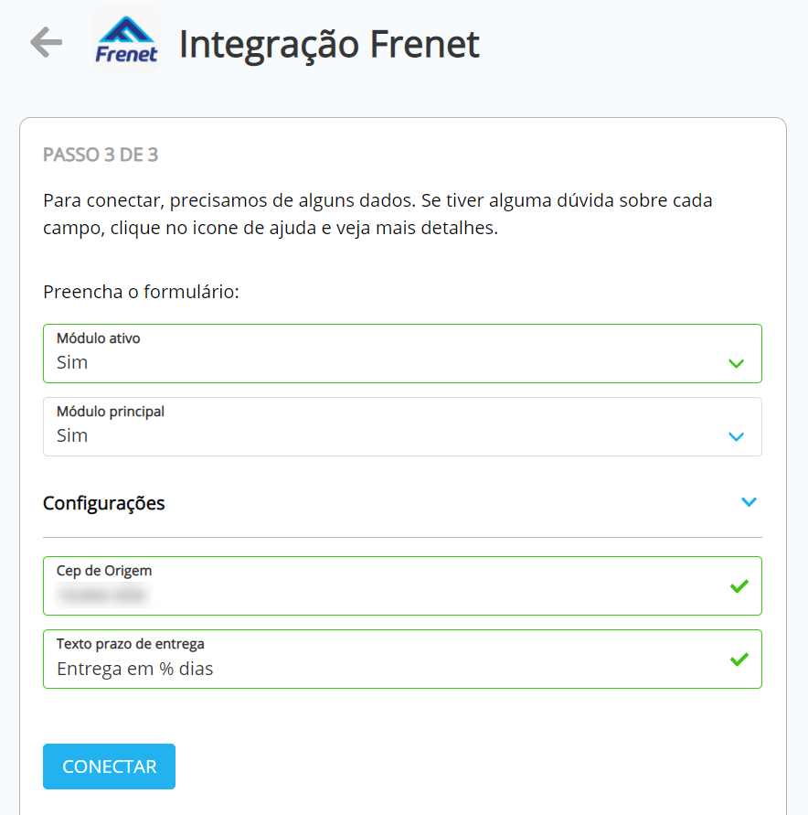Image resolution: width=808 pixels, height=815 pixels.
Task: Click the 'Cep de Origem' field label
Action: (104, 571)
